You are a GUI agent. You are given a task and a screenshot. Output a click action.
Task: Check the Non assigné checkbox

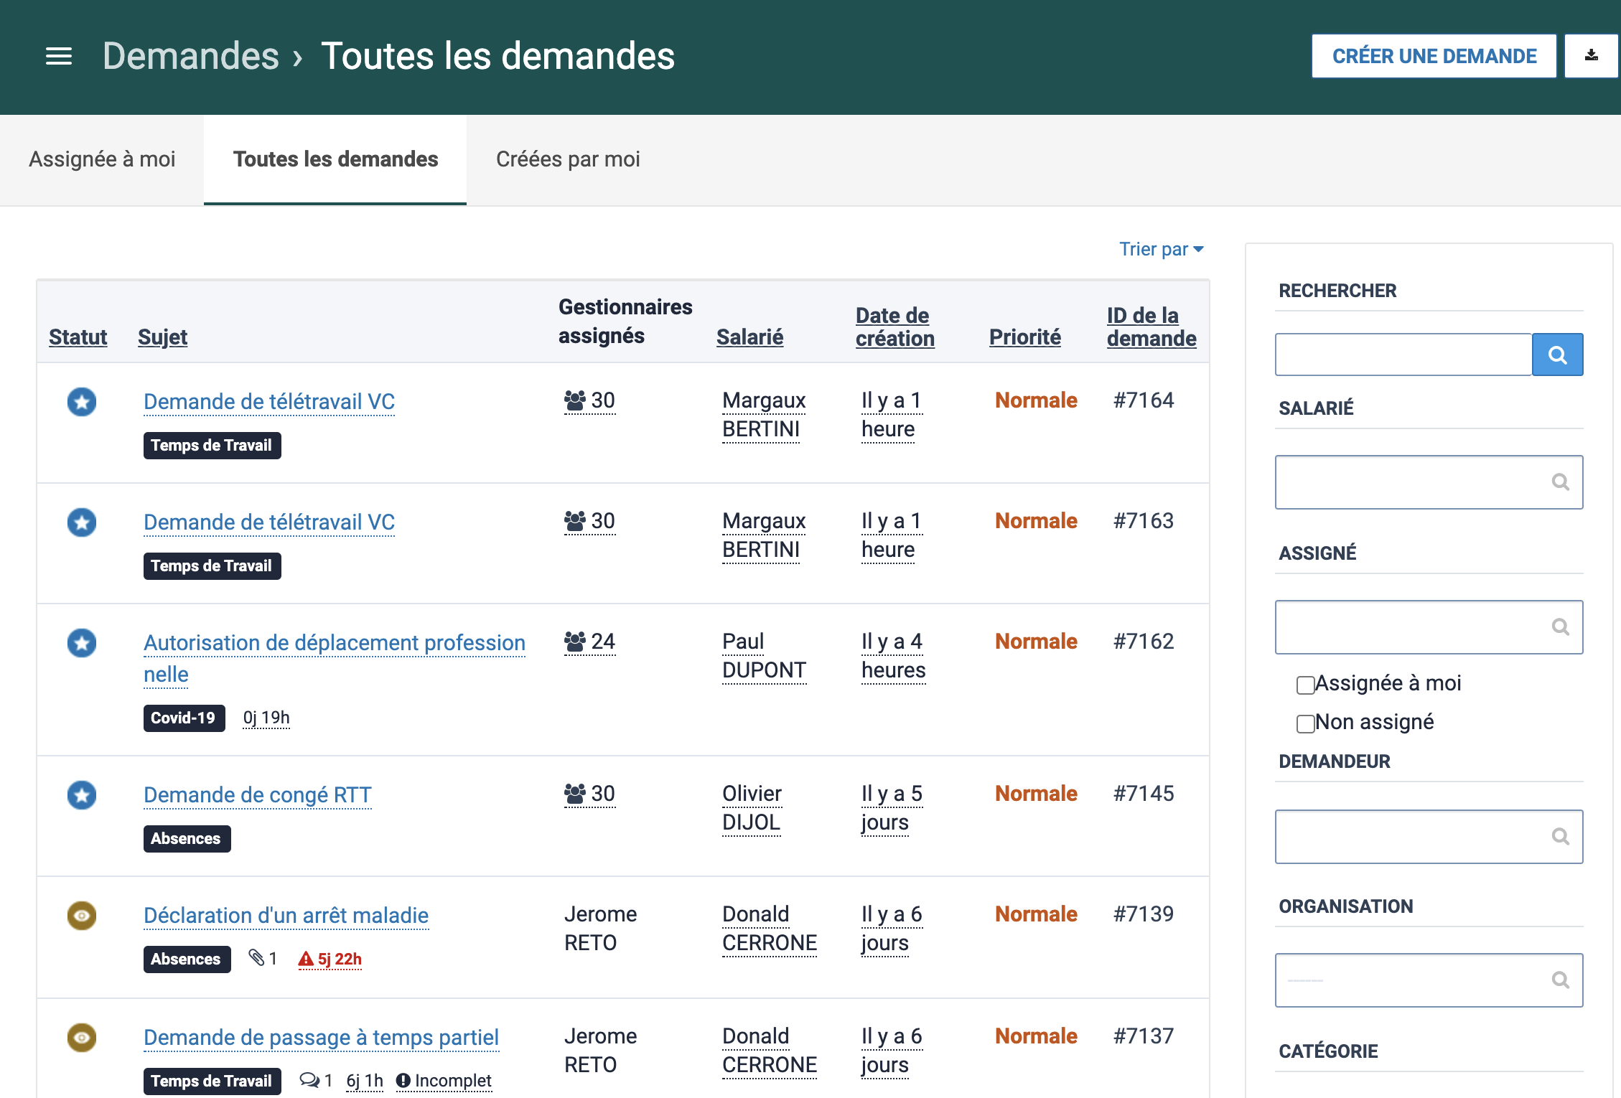(x=1305, y=723)
